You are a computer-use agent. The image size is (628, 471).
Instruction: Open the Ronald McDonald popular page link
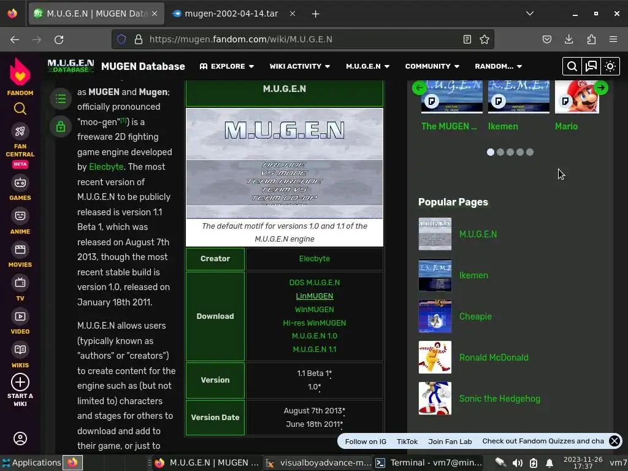(494, 358)
